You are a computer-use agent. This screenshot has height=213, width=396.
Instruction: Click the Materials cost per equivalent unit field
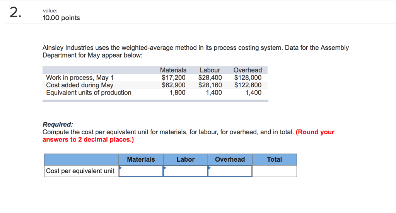(x=141, y=171)
